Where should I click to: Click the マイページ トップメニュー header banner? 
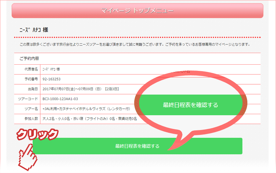(x=137, y=11)
